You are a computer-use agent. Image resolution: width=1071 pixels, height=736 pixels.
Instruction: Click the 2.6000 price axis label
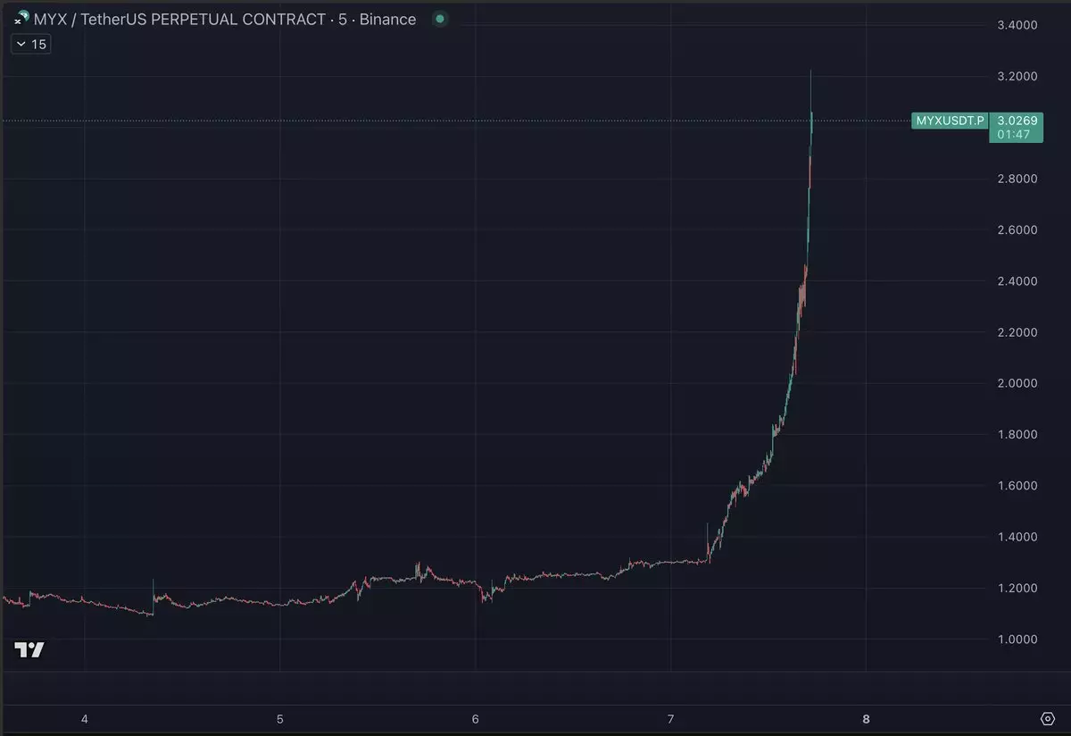(x=1017, y=230)
